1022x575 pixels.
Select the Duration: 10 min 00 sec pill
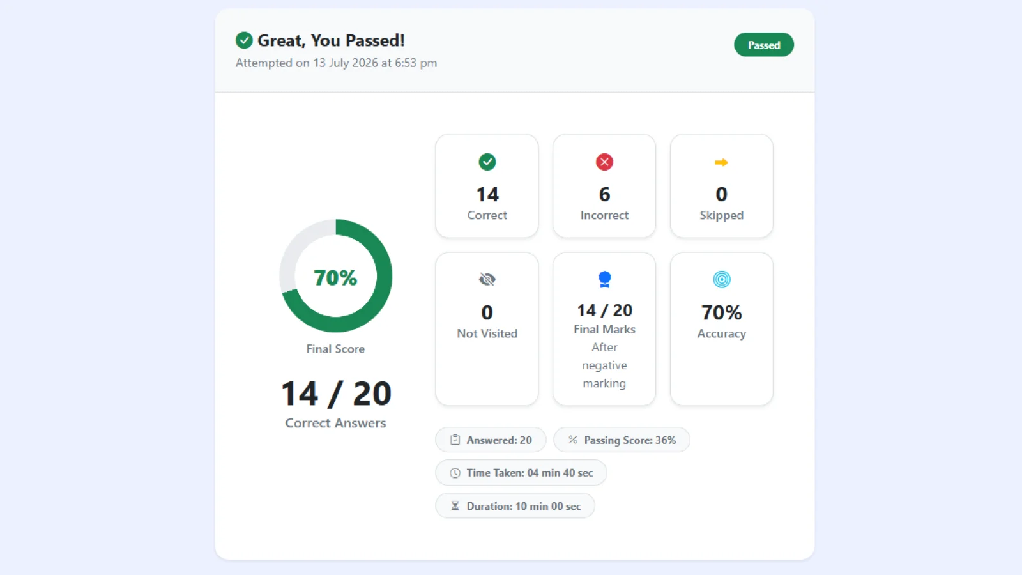pyautogui.click(x=515, y=506)
